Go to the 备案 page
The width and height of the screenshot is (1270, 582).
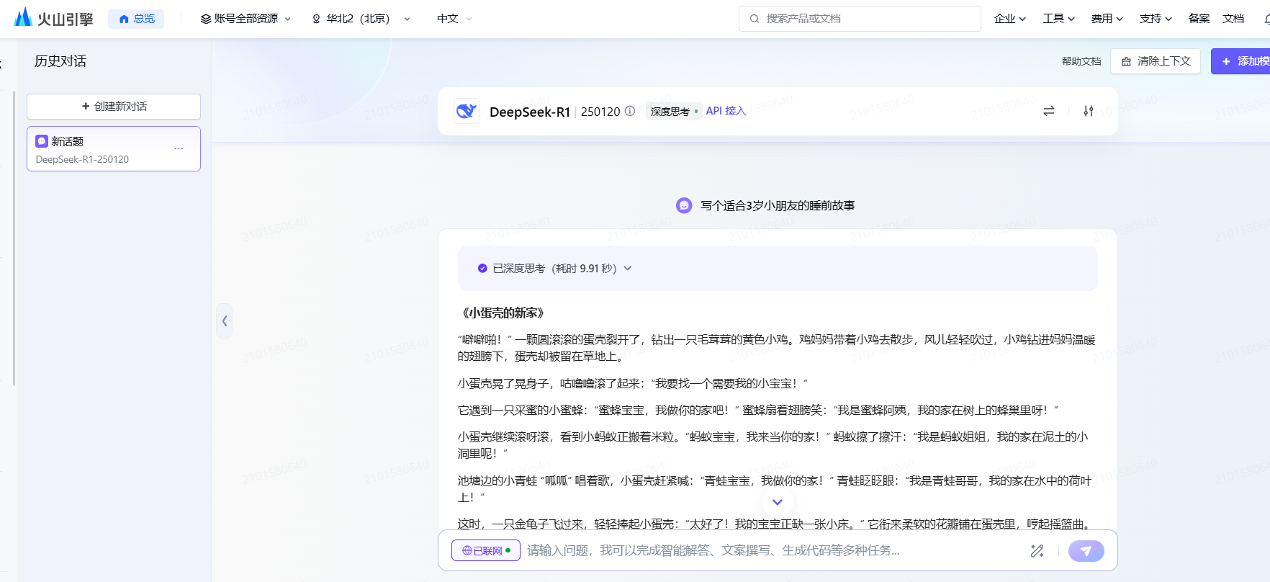(x=1199, y=19)
